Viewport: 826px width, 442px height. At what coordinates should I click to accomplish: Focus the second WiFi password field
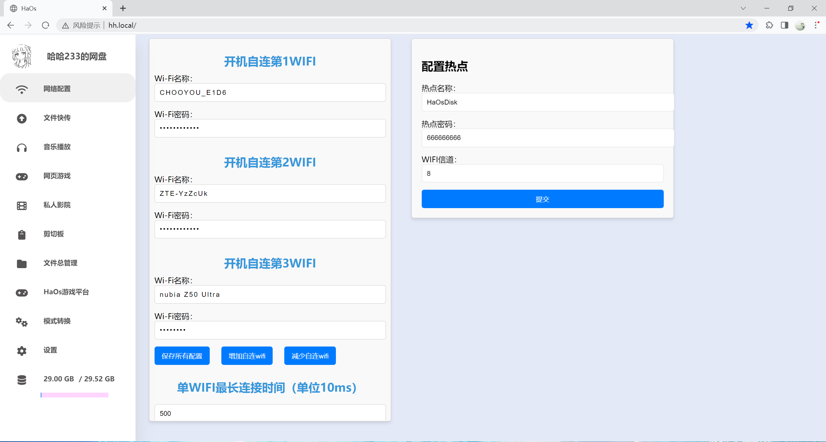(270, 229)
